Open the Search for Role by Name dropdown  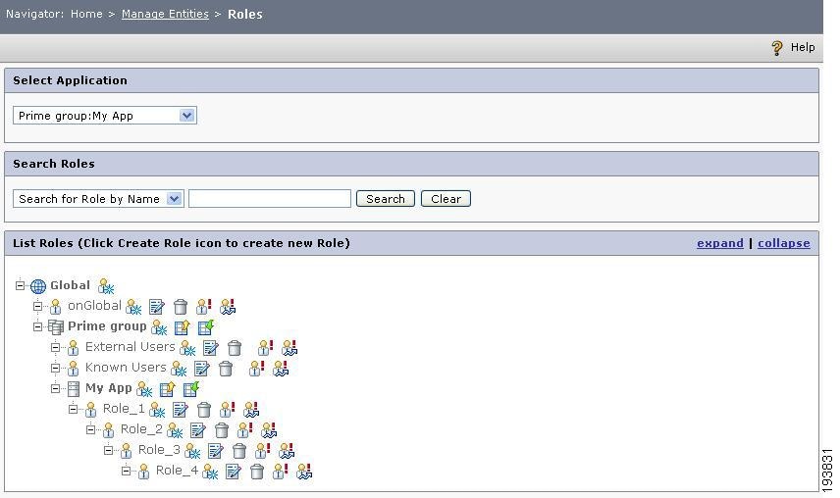pyautogui.click(x=98, y=199)
